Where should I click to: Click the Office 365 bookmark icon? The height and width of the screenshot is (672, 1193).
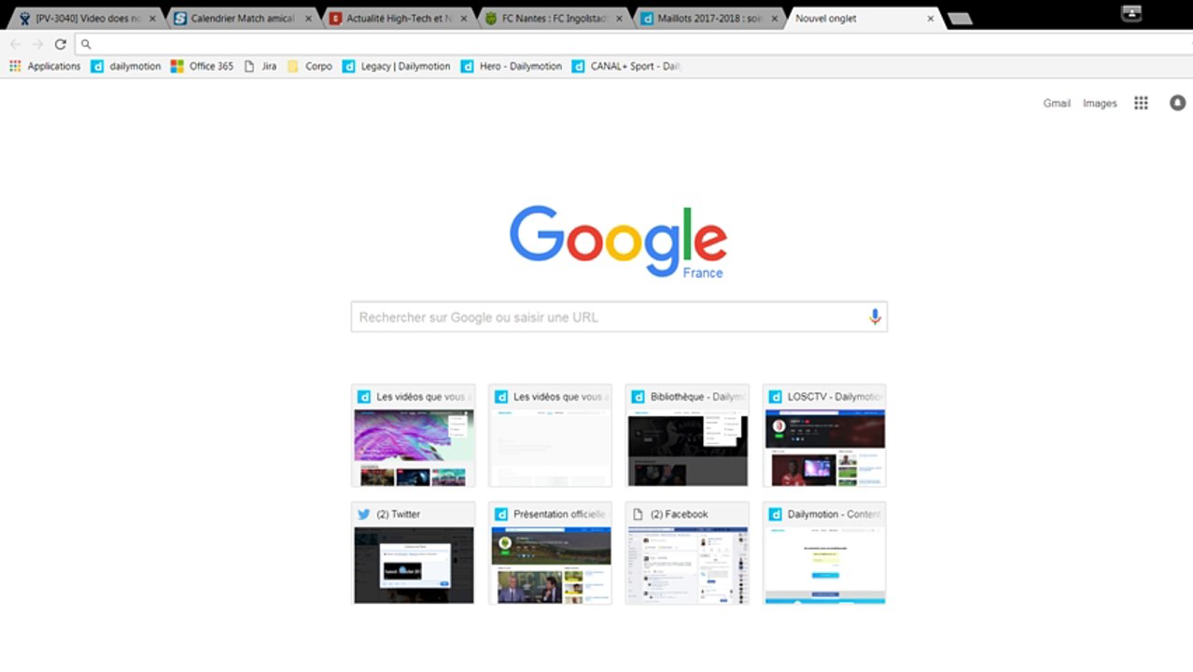pos(177,66)
